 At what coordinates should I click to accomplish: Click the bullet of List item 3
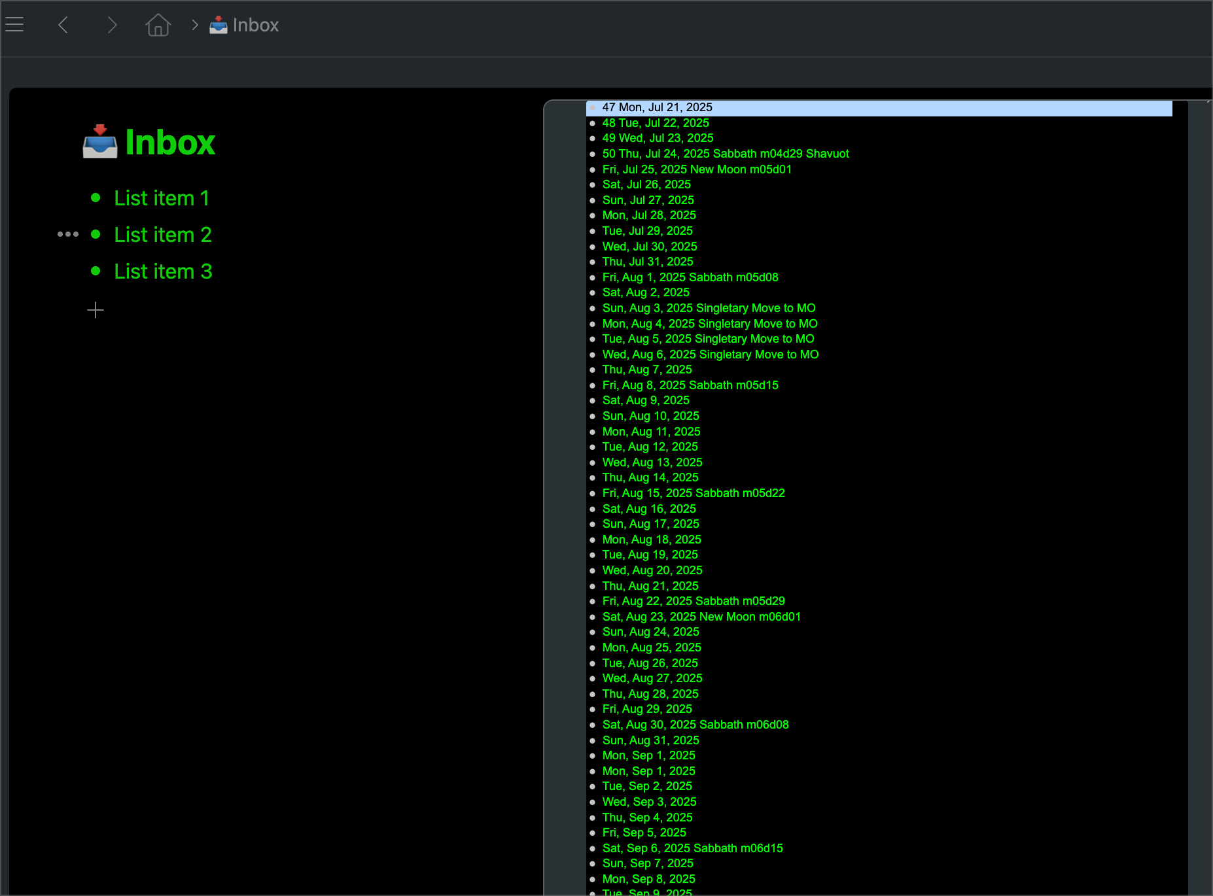tap(96, 271)
